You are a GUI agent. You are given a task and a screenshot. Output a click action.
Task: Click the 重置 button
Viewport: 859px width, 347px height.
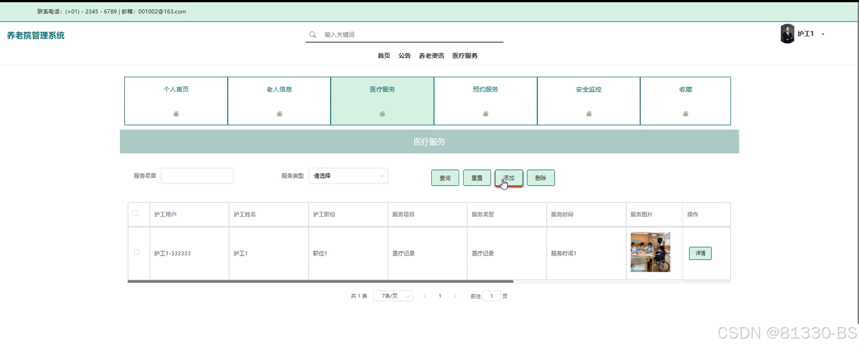(x=477, y=178)
